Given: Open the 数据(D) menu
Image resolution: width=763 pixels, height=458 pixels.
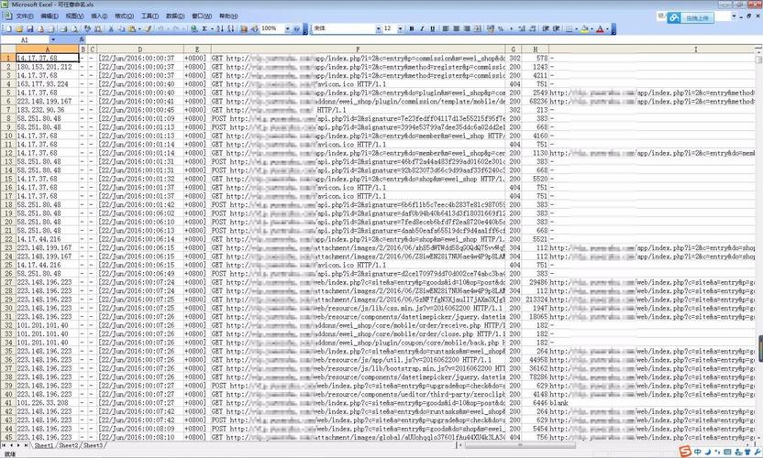Looking at the screenshot, I should (x=175, y=16).
